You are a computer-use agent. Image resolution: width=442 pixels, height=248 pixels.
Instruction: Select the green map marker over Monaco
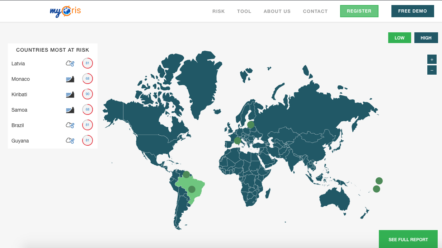[237, 140]
